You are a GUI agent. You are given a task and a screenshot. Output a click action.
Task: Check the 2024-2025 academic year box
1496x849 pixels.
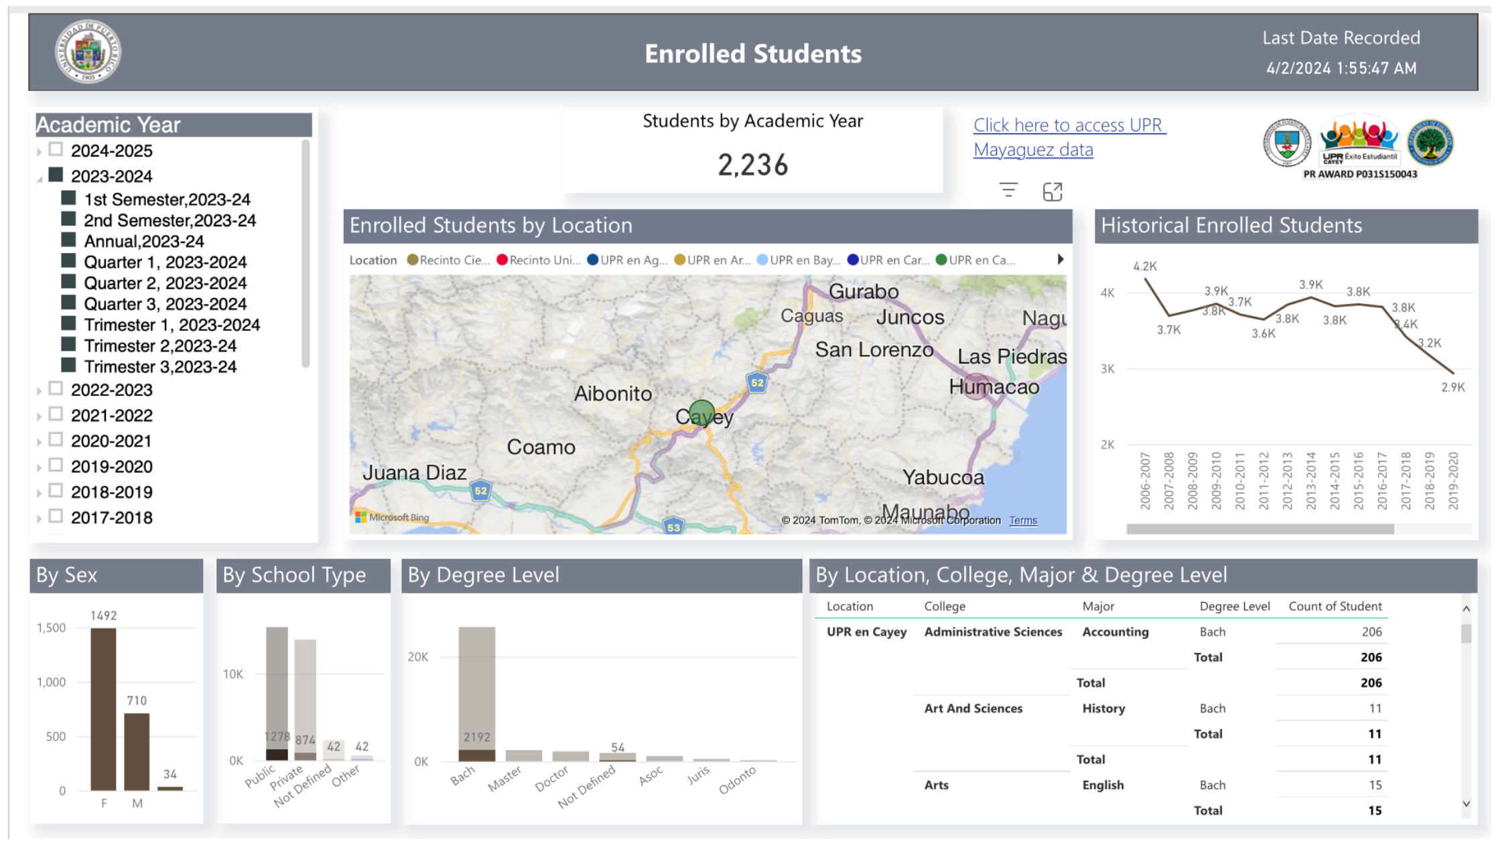[x=56, y=149]
